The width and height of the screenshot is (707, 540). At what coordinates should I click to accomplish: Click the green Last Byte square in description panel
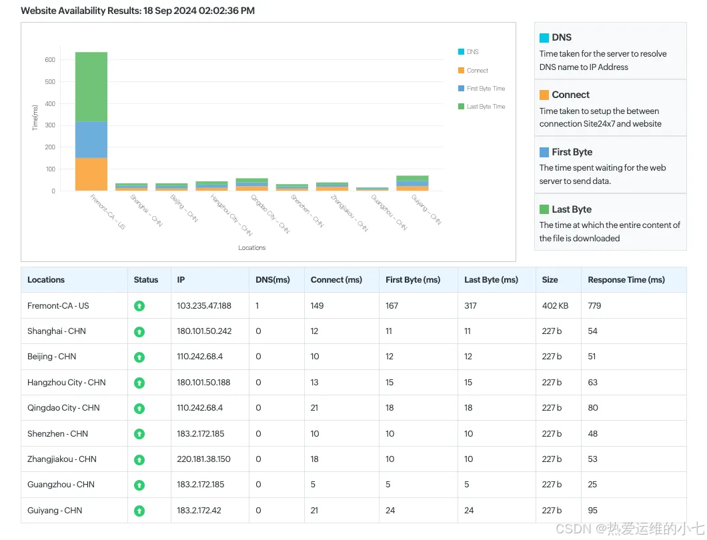544,209
